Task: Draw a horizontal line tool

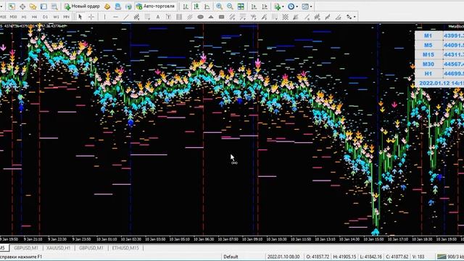Action: (x=115, y=17)
